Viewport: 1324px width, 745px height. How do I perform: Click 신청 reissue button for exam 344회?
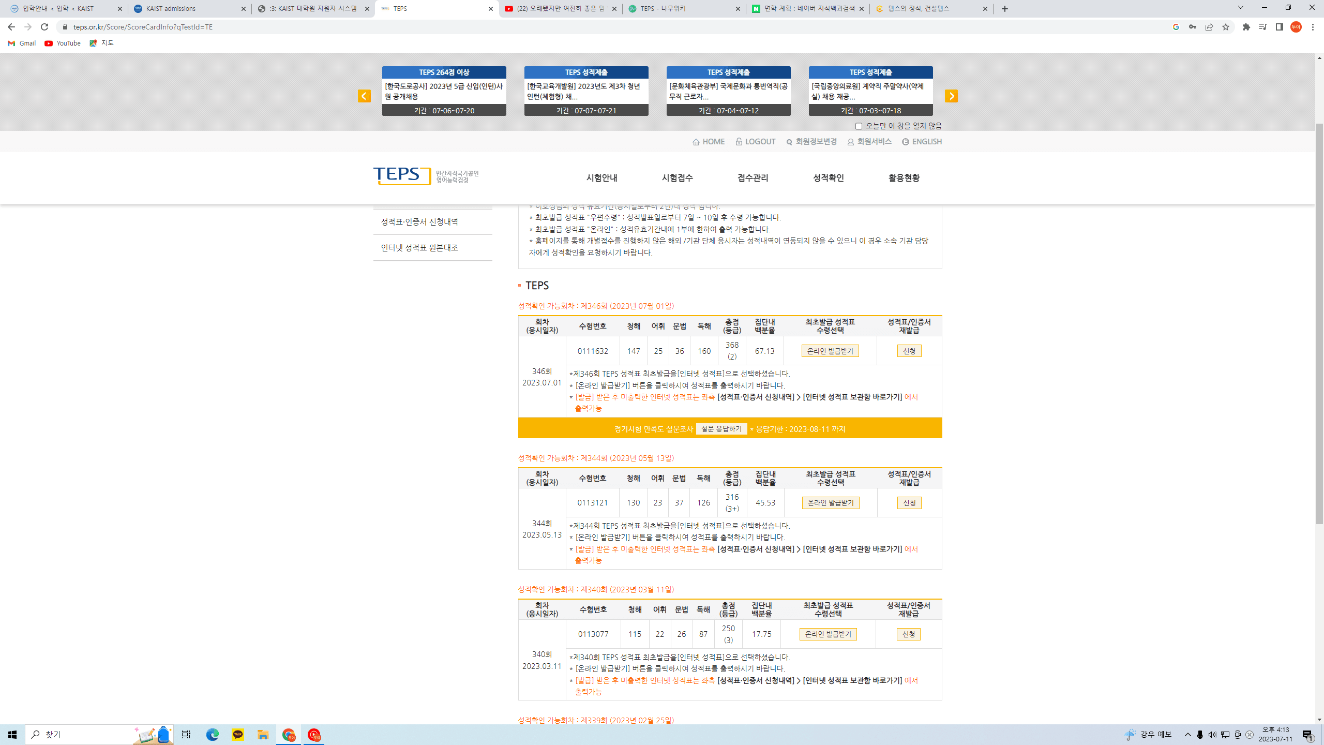(909, 503)
